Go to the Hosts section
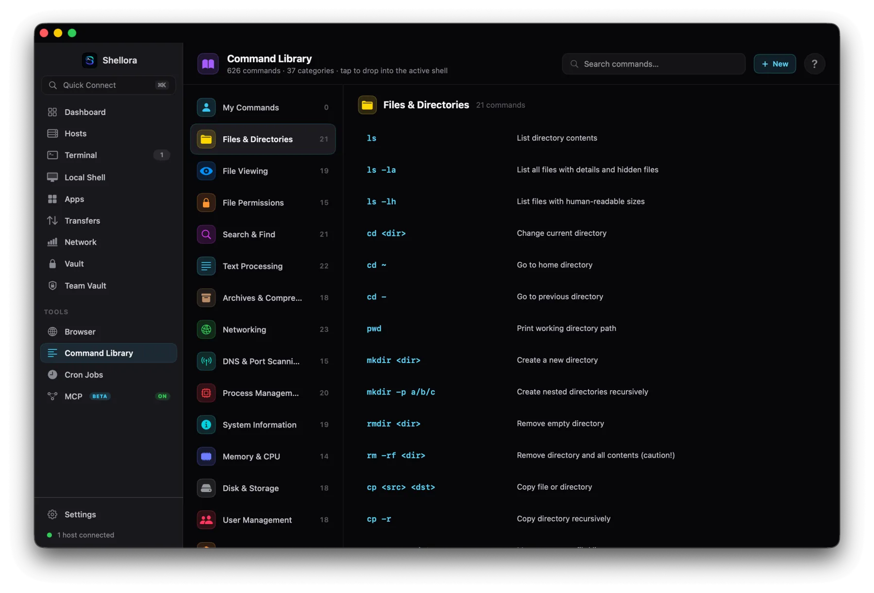Viewport: 874px width, 593px height. point(109,133)
